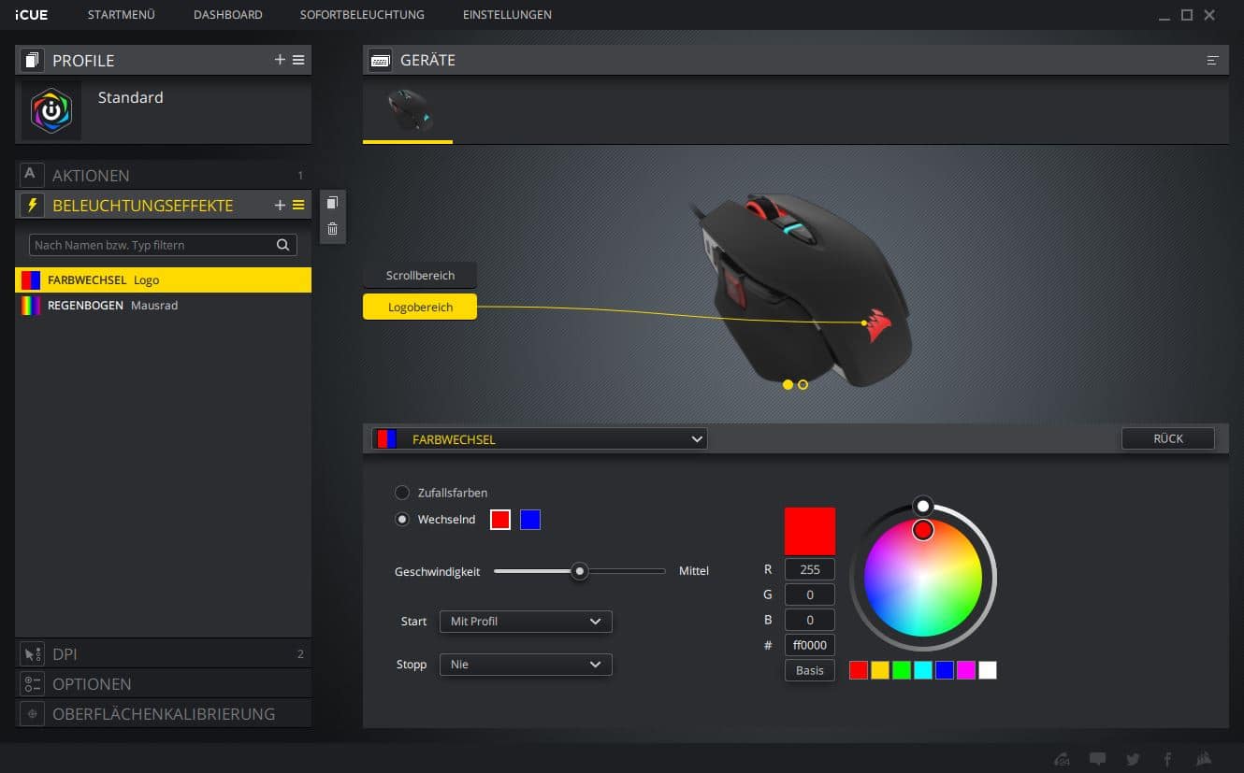Click the plus icon to add lighting effect
Image resolution: width=1244 pixels, height=773 pixels.
[x=280, y=206]
